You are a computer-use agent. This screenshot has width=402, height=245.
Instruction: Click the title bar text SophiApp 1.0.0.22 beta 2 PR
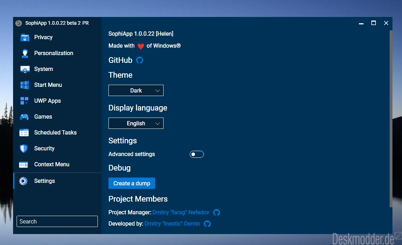tap(57, 23)
